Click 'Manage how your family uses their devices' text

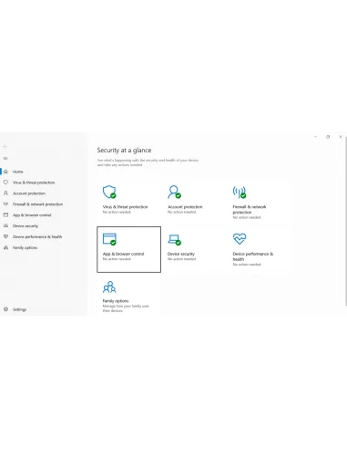[x=126, y=308]
